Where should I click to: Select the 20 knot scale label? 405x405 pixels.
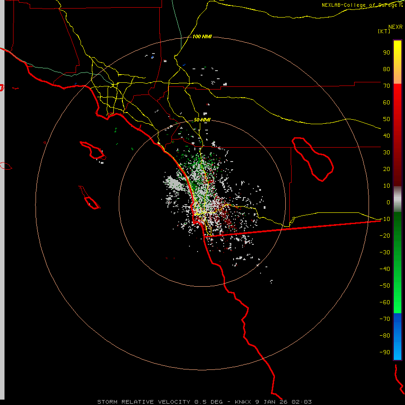[387, 169]
